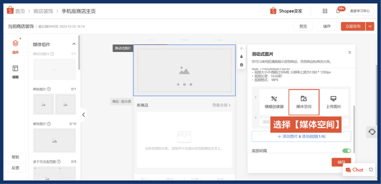Show help for 单张图片 question mark

coord(49,124)
